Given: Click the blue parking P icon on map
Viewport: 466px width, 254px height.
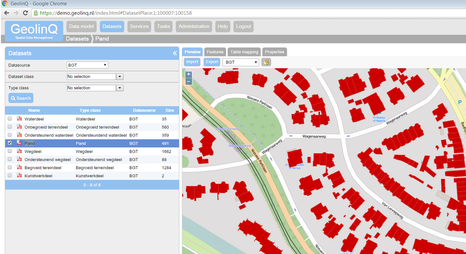Looking at the screenshot, I should (460, 102).
